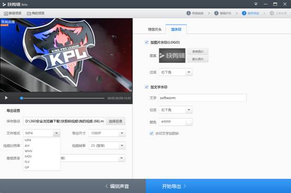Select MOV from the file format list
The width and height of the screenshot is (291, 193).
click(28, 156)
